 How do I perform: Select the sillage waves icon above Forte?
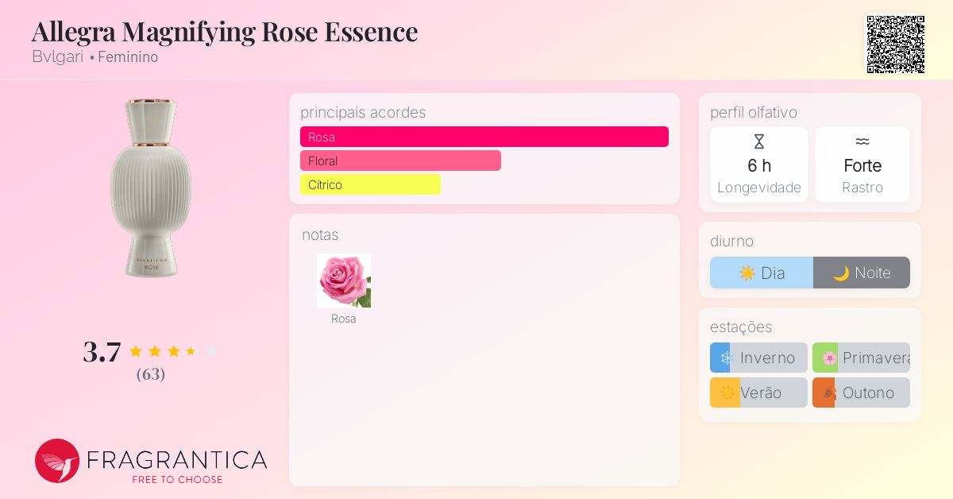click(862, 141)
